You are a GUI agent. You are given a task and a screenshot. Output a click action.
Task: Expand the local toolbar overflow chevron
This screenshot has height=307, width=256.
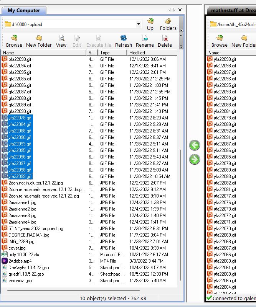click(x=181, y=46)
